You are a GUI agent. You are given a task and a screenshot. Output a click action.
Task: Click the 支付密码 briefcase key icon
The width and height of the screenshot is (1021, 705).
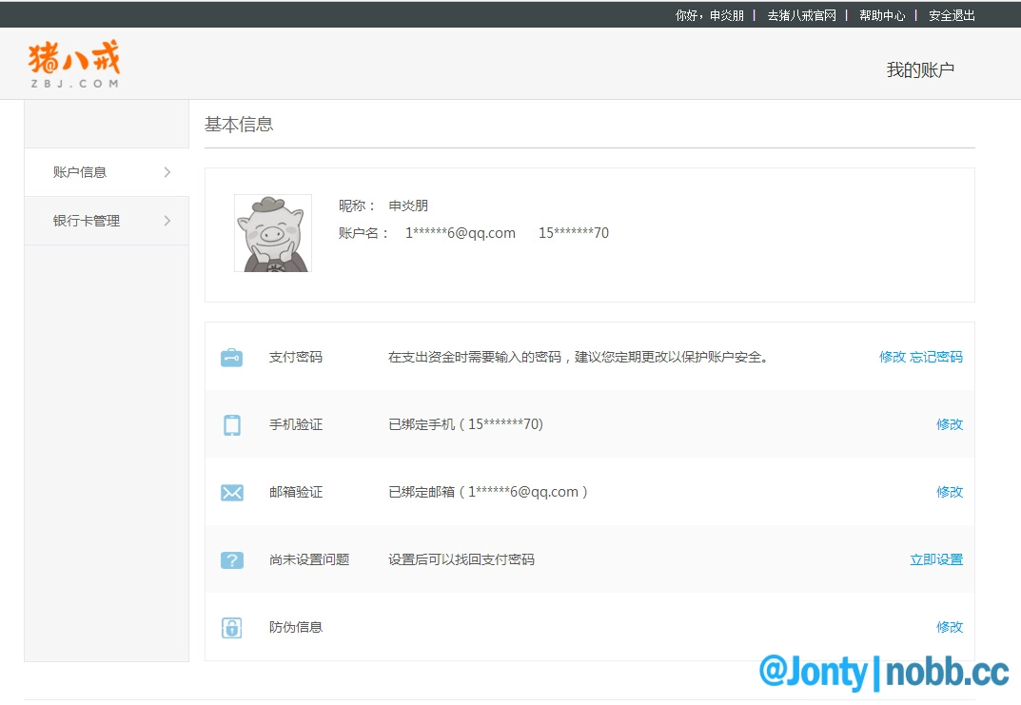click(x=231, y=358)
